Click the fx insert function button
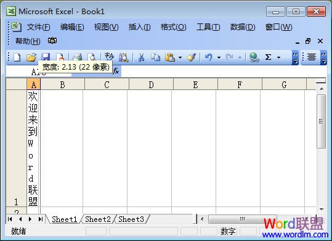This screenshot has width=332, height=241. pos(116,71)
